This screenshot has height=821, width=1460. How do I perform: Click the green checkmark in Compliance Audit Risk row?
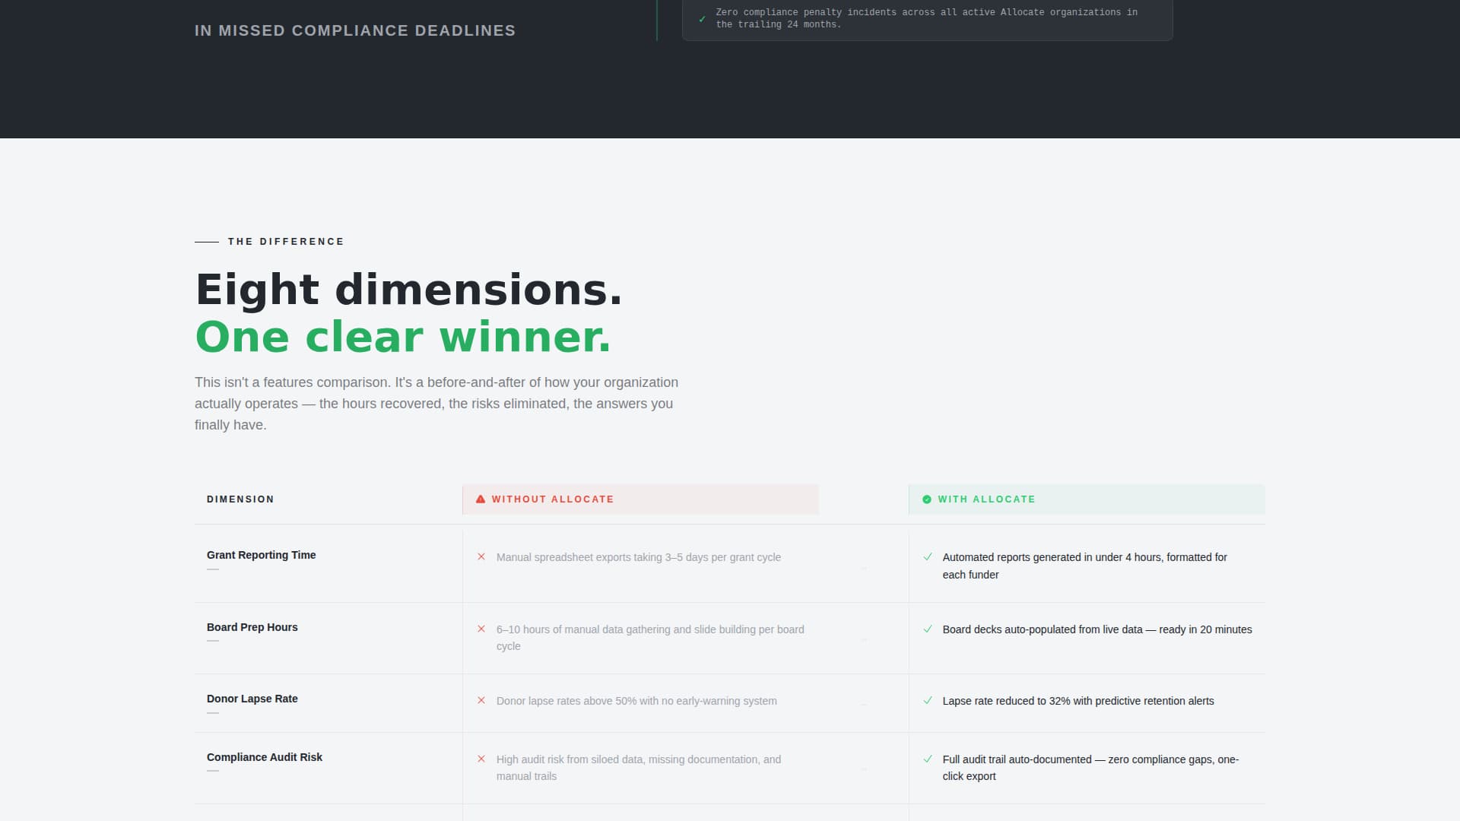click(x=928, y=759)
